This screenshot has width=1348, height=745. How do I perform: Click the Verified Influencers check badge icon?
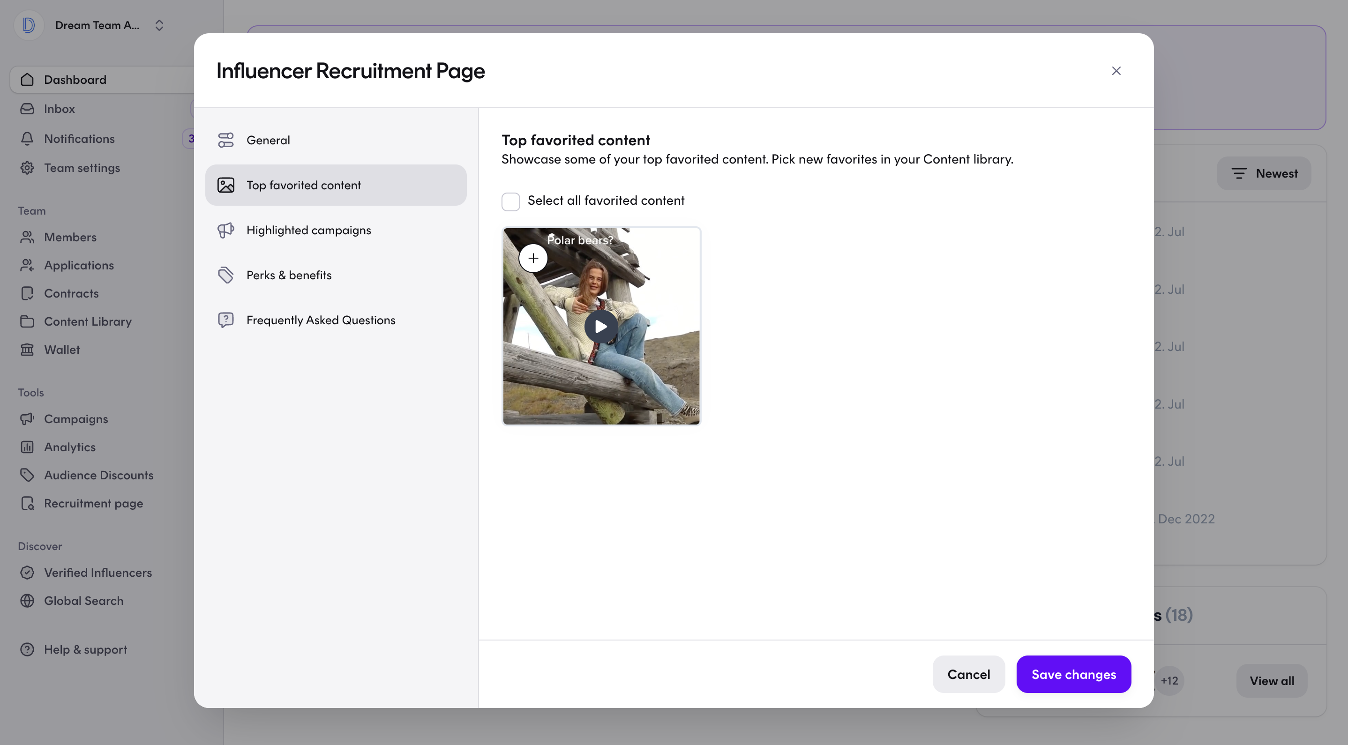[x=27, y=573]
